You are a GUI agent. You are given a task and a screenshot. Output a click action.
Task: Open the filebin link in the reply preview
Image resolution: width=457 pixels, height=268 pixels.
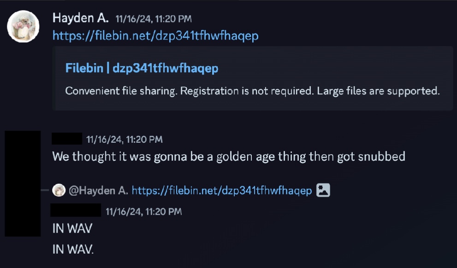(222, 191)
